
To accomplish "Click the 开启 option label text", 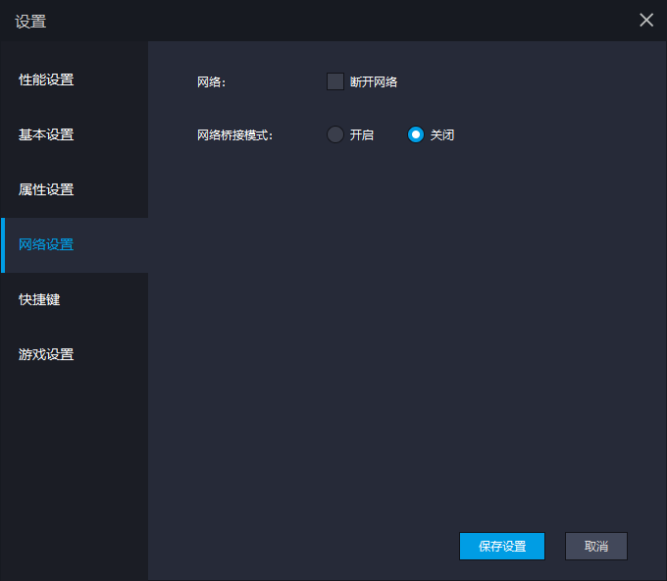I will [362, 135].
